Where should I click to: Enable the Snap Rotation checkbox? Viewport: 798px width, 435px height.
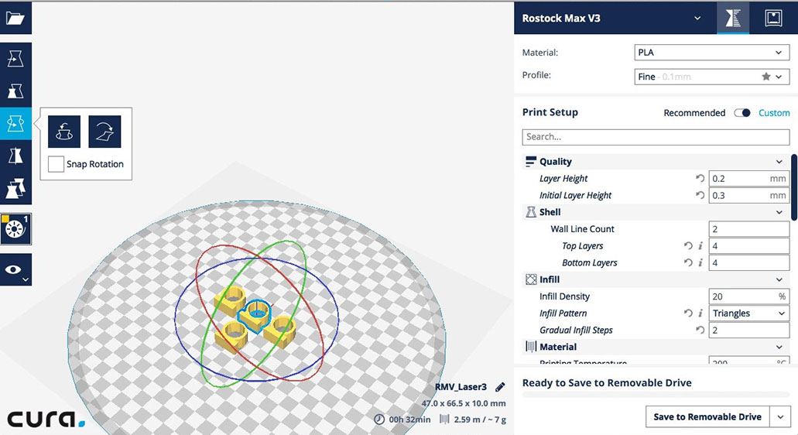[x=56, y=164]
